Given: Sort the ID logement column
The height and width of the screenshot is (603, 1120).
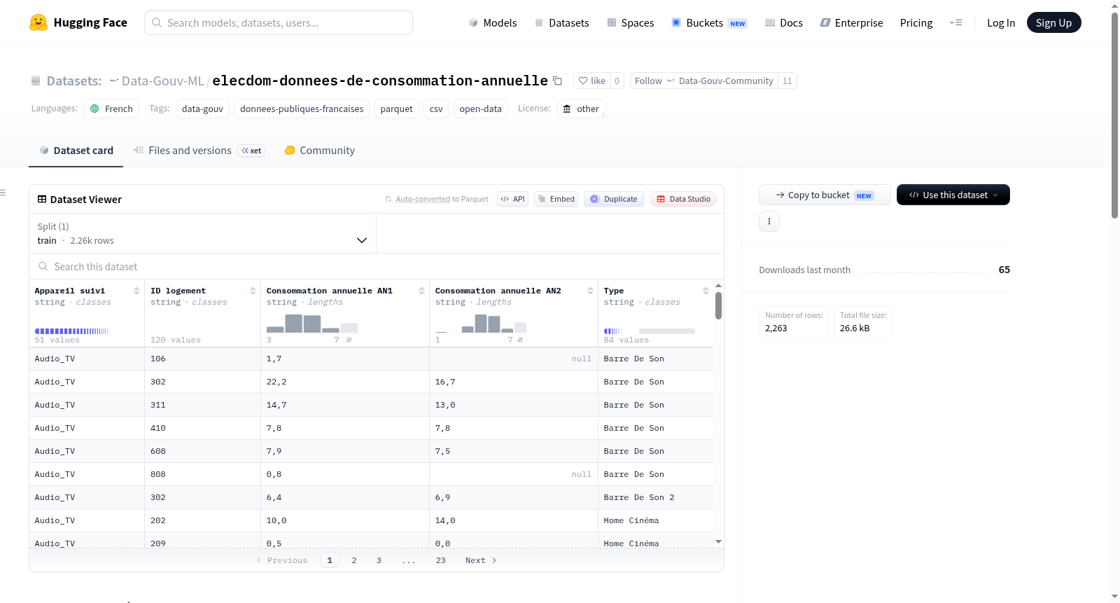Looking at the screenshot, I should [x=253, y=291].
